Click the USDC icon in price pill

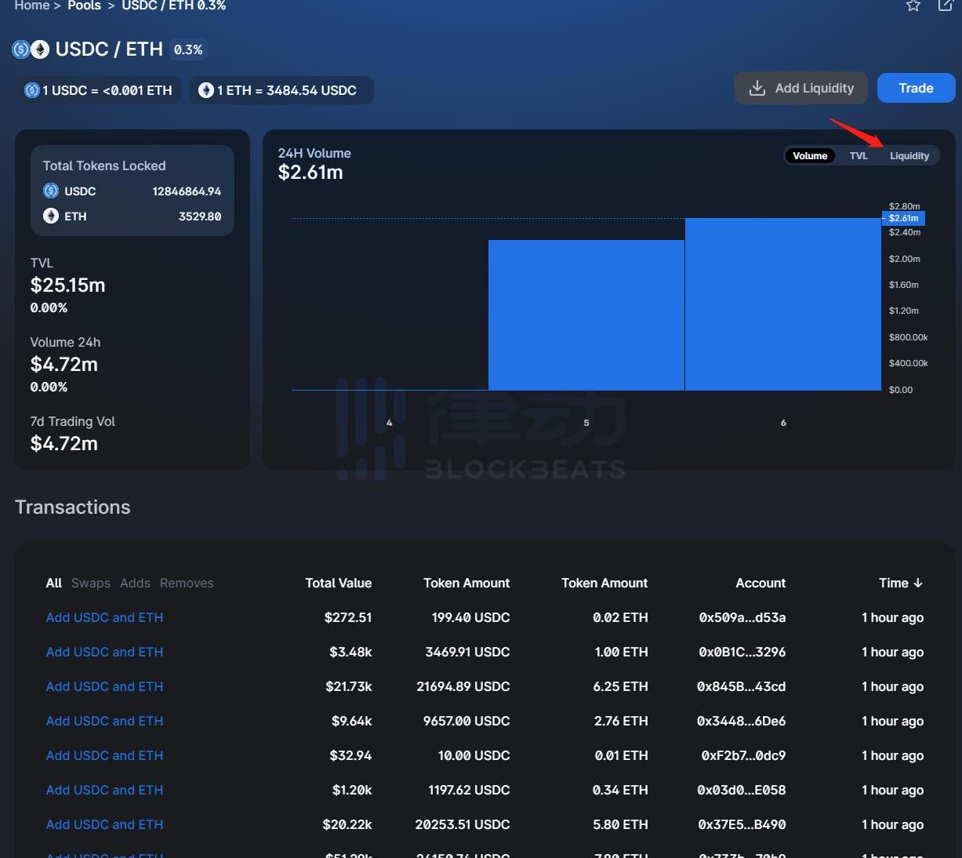point(32,90)
